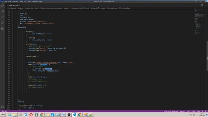The height and width of the screenshot is (117, 208).
Task: Change the UTF-8 encoding in status bar
Action: (x=188, y=111)
